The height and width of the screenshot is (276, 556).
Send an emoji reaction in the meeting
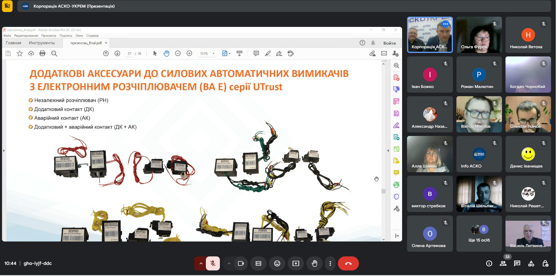277,263
